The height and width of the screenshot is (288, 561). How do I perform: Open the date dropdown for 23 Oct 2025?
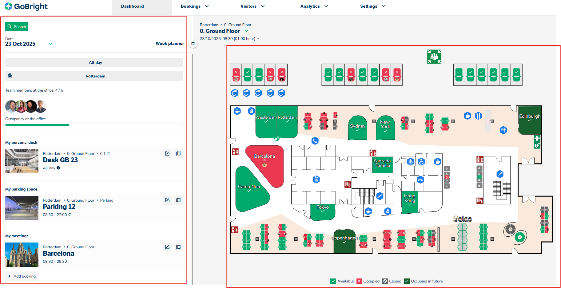(x=50, y=44)
